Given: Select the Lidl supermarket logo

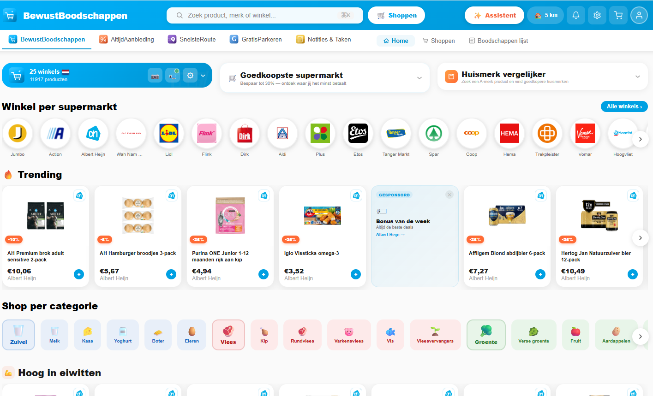Looking at the screenshot, I should (x=169, y=134).
